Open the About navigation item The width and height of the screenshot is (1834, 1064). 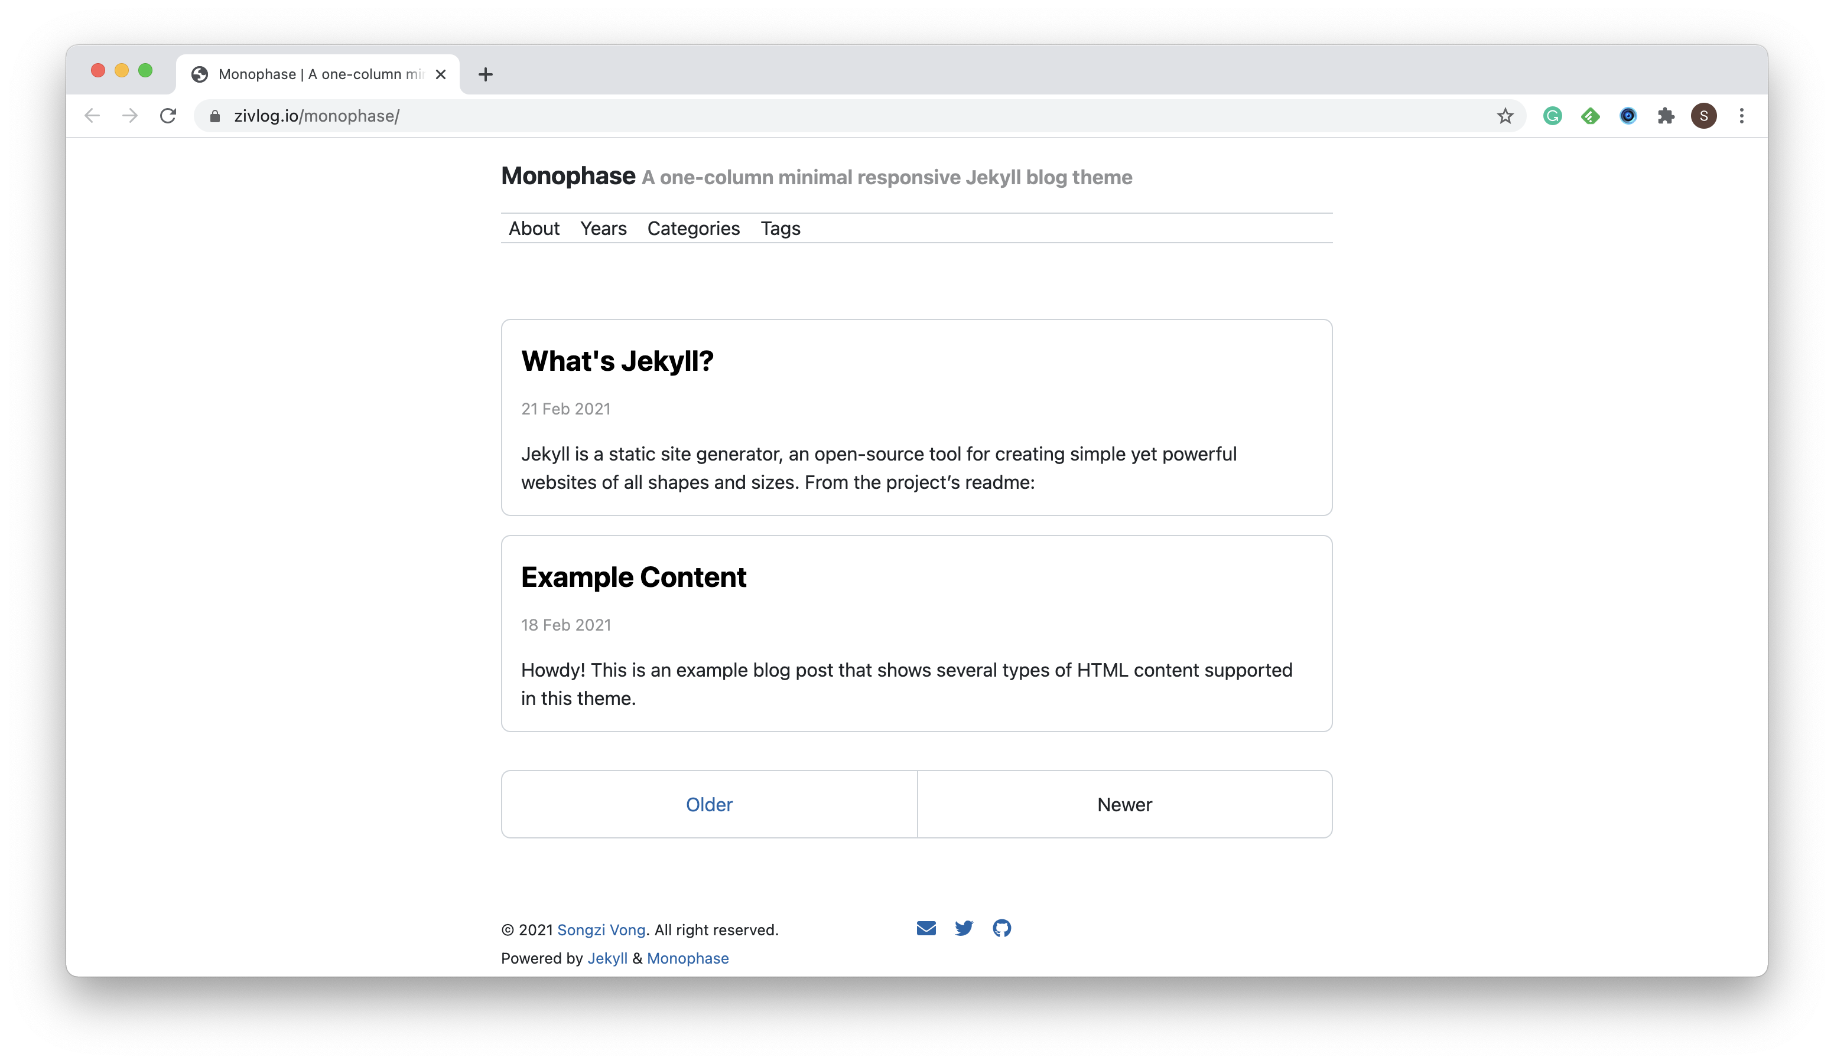point(534,229)
